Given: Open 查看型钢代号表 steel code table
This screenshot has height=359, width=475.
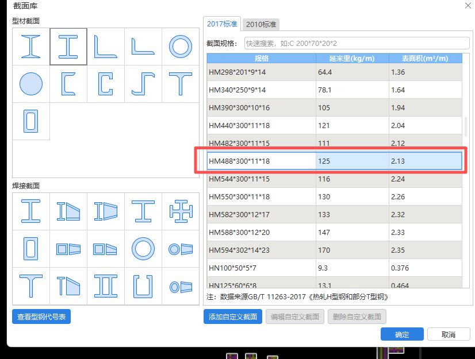Looking at the screenshot, I should click(41, 316).
